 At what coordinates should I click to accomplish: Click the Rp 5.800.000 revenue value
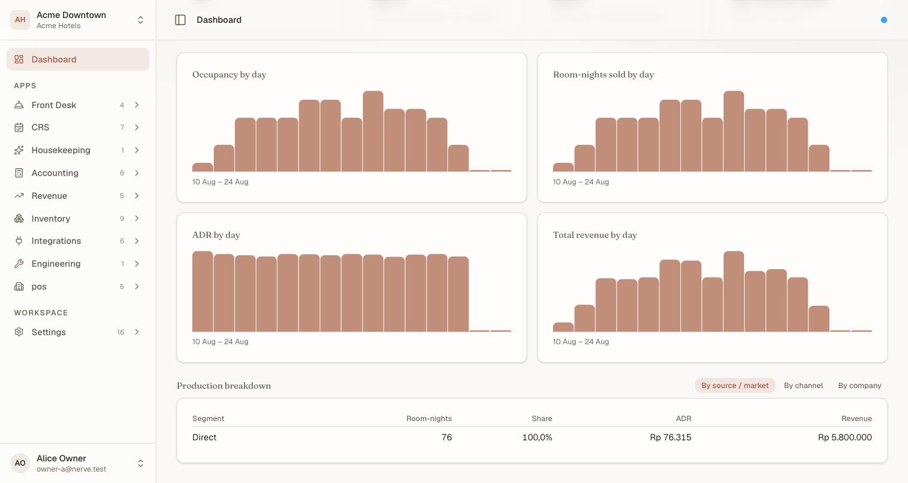tap(845, 437)
